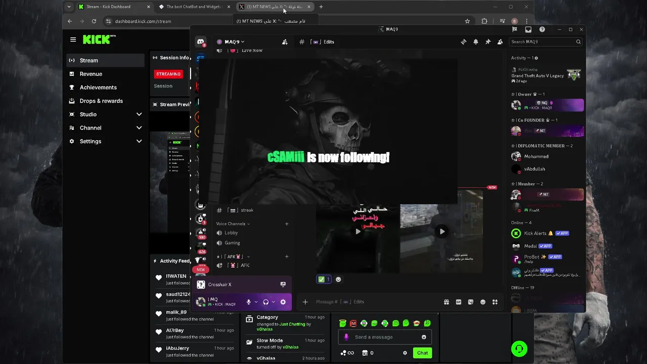This screenshot has width=647, height=364.
Task: Play the right video thumbnail
Action: tap(442, 232)
